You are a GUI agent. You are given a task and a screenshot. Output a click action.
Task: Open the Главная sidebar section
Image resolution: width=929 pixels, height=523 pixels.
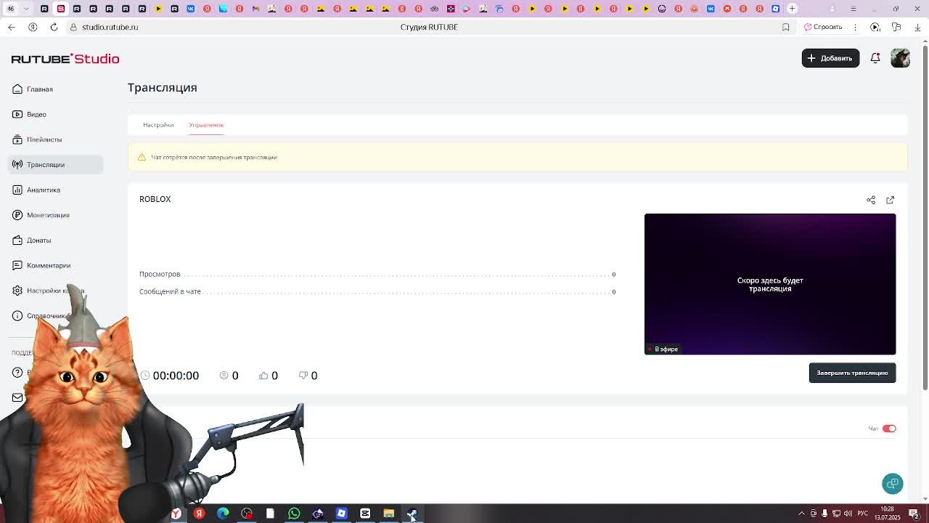[x=55, y=89]
